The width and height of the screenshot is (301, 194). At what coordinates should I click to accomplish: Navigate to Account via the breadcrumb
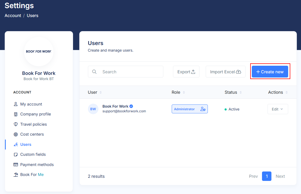(13, 15)
